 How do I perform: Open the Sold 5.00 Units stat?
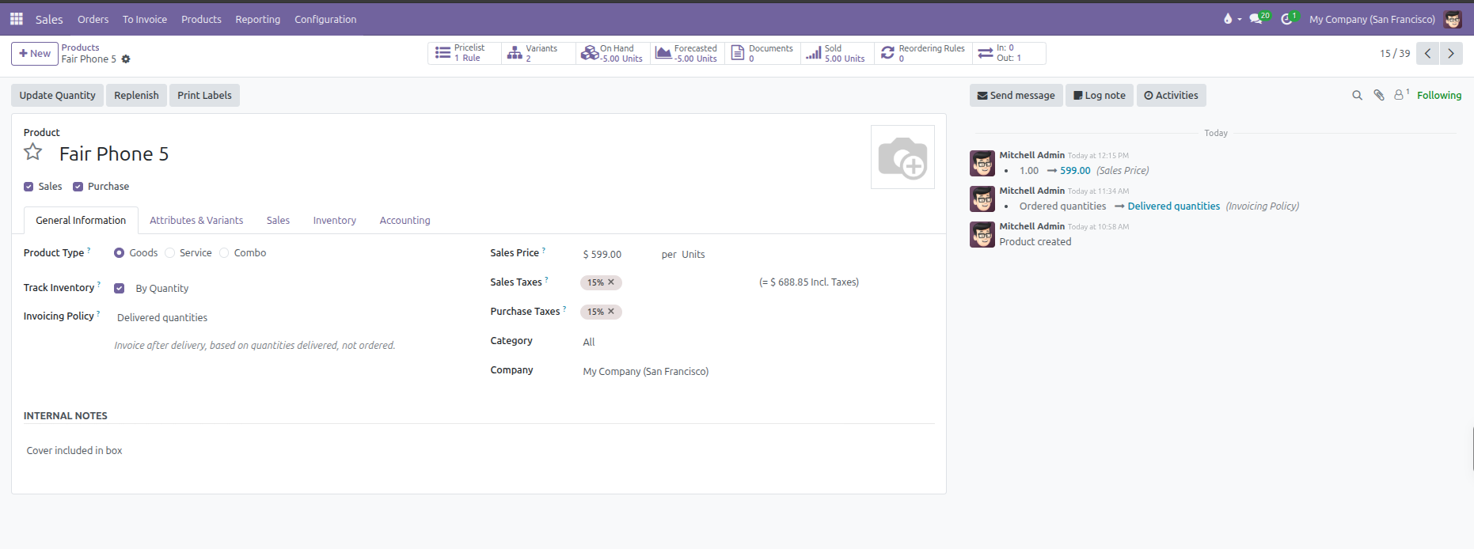pyautogui.click(x=836, y=53)
